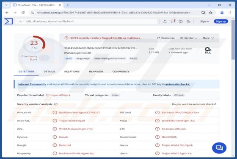Click alert icon next to trojan.dllhijack label
237x159 pixels.
pos(48,95)
